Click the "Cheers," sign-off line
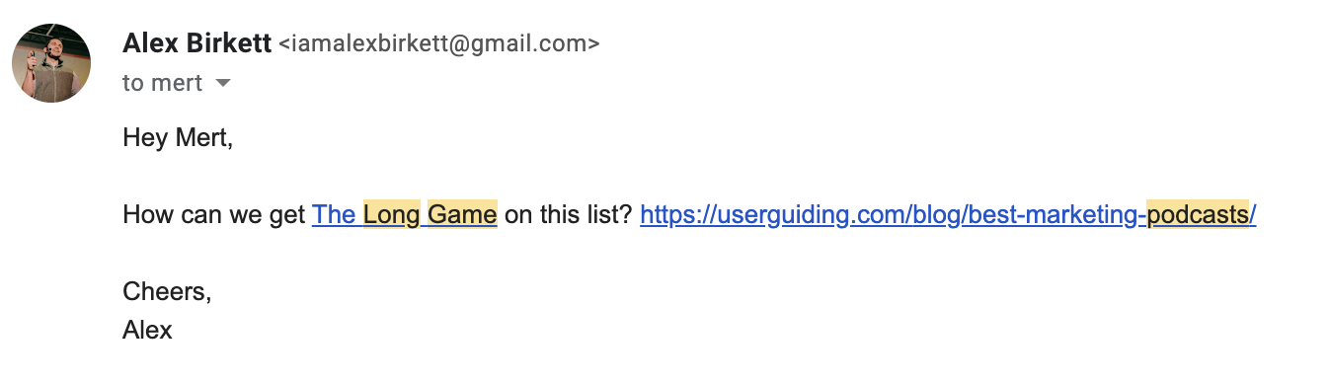This screenshot has width=1329, height=383. point(167,291)
